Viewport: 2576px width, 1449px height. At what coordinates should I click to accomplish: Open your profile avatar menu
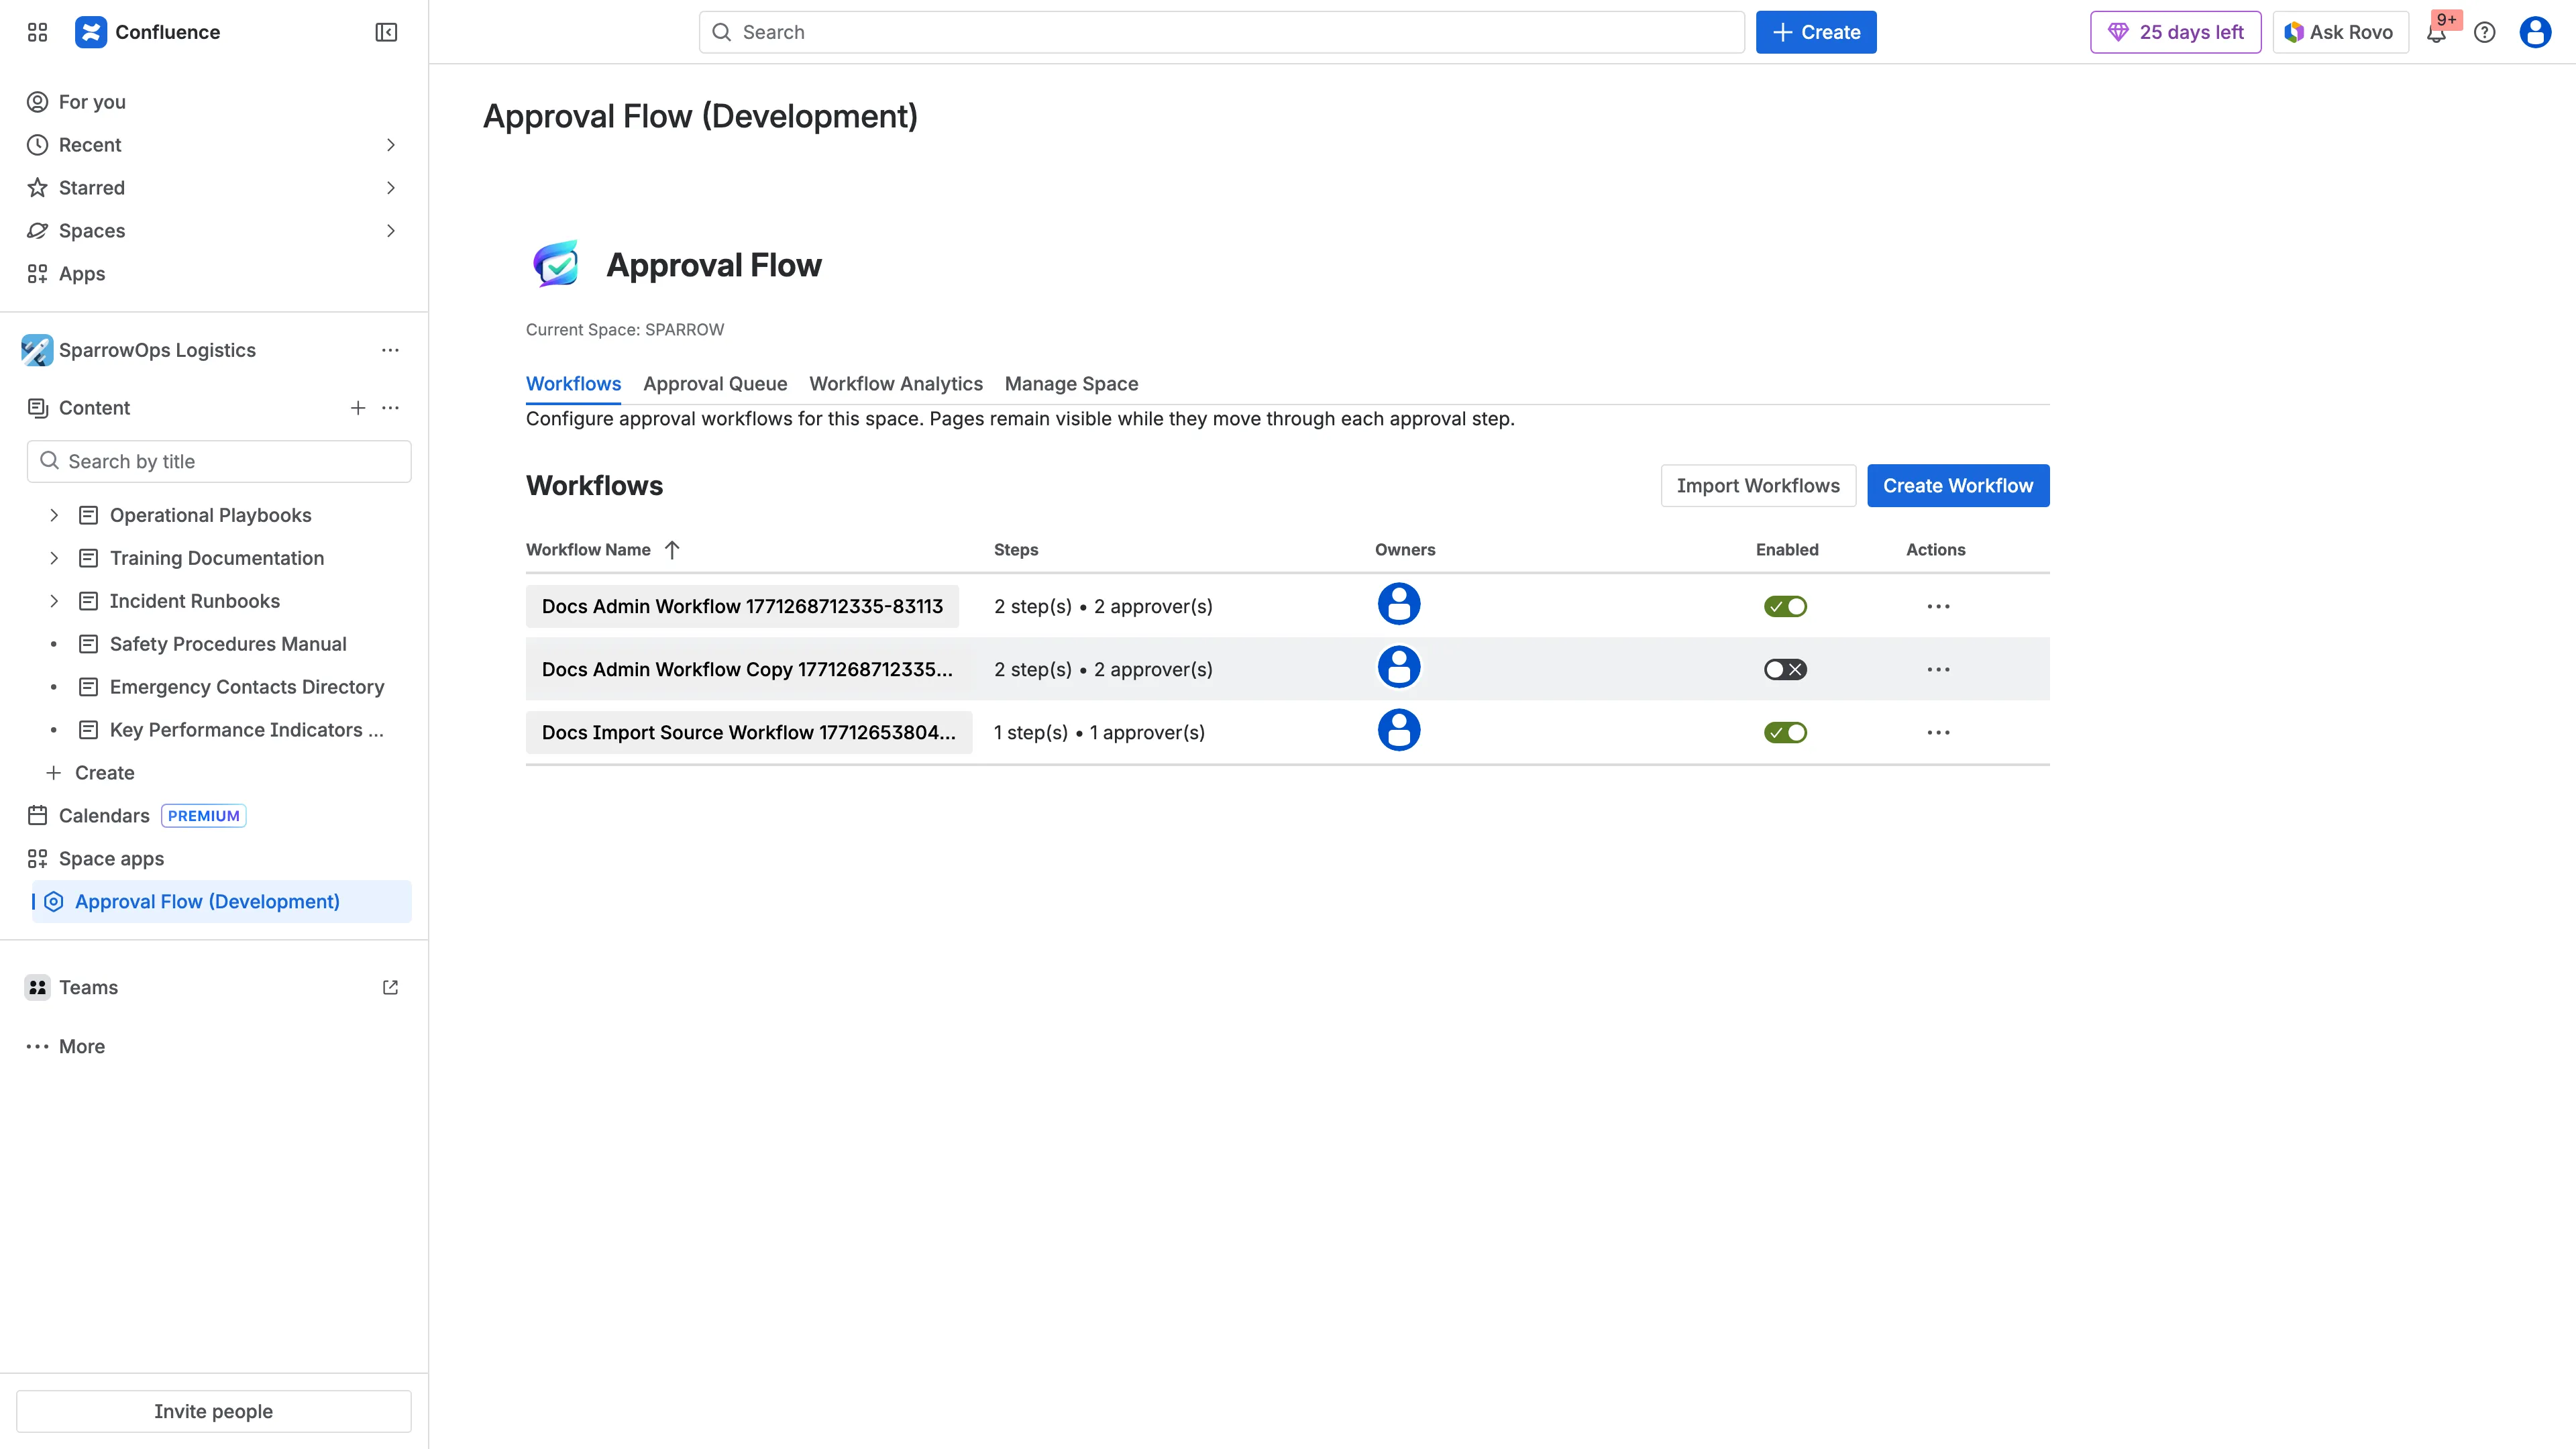[2534, 32]
